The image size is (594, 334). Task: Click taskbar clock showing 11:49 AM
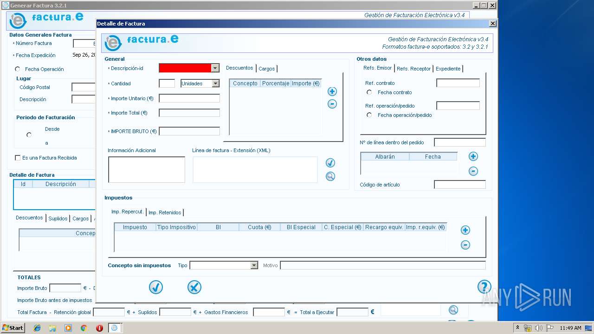pyautogui.click(x=570, y=328)
